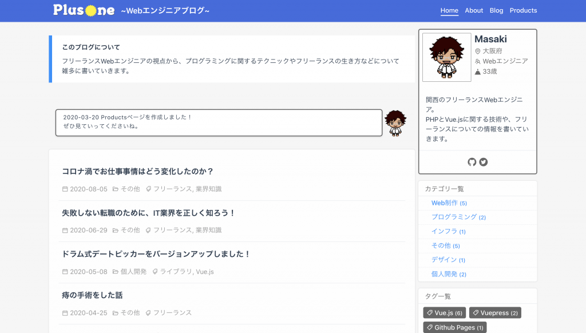Click the Plusone site logo
586x333 pixels.
(84, 10)
